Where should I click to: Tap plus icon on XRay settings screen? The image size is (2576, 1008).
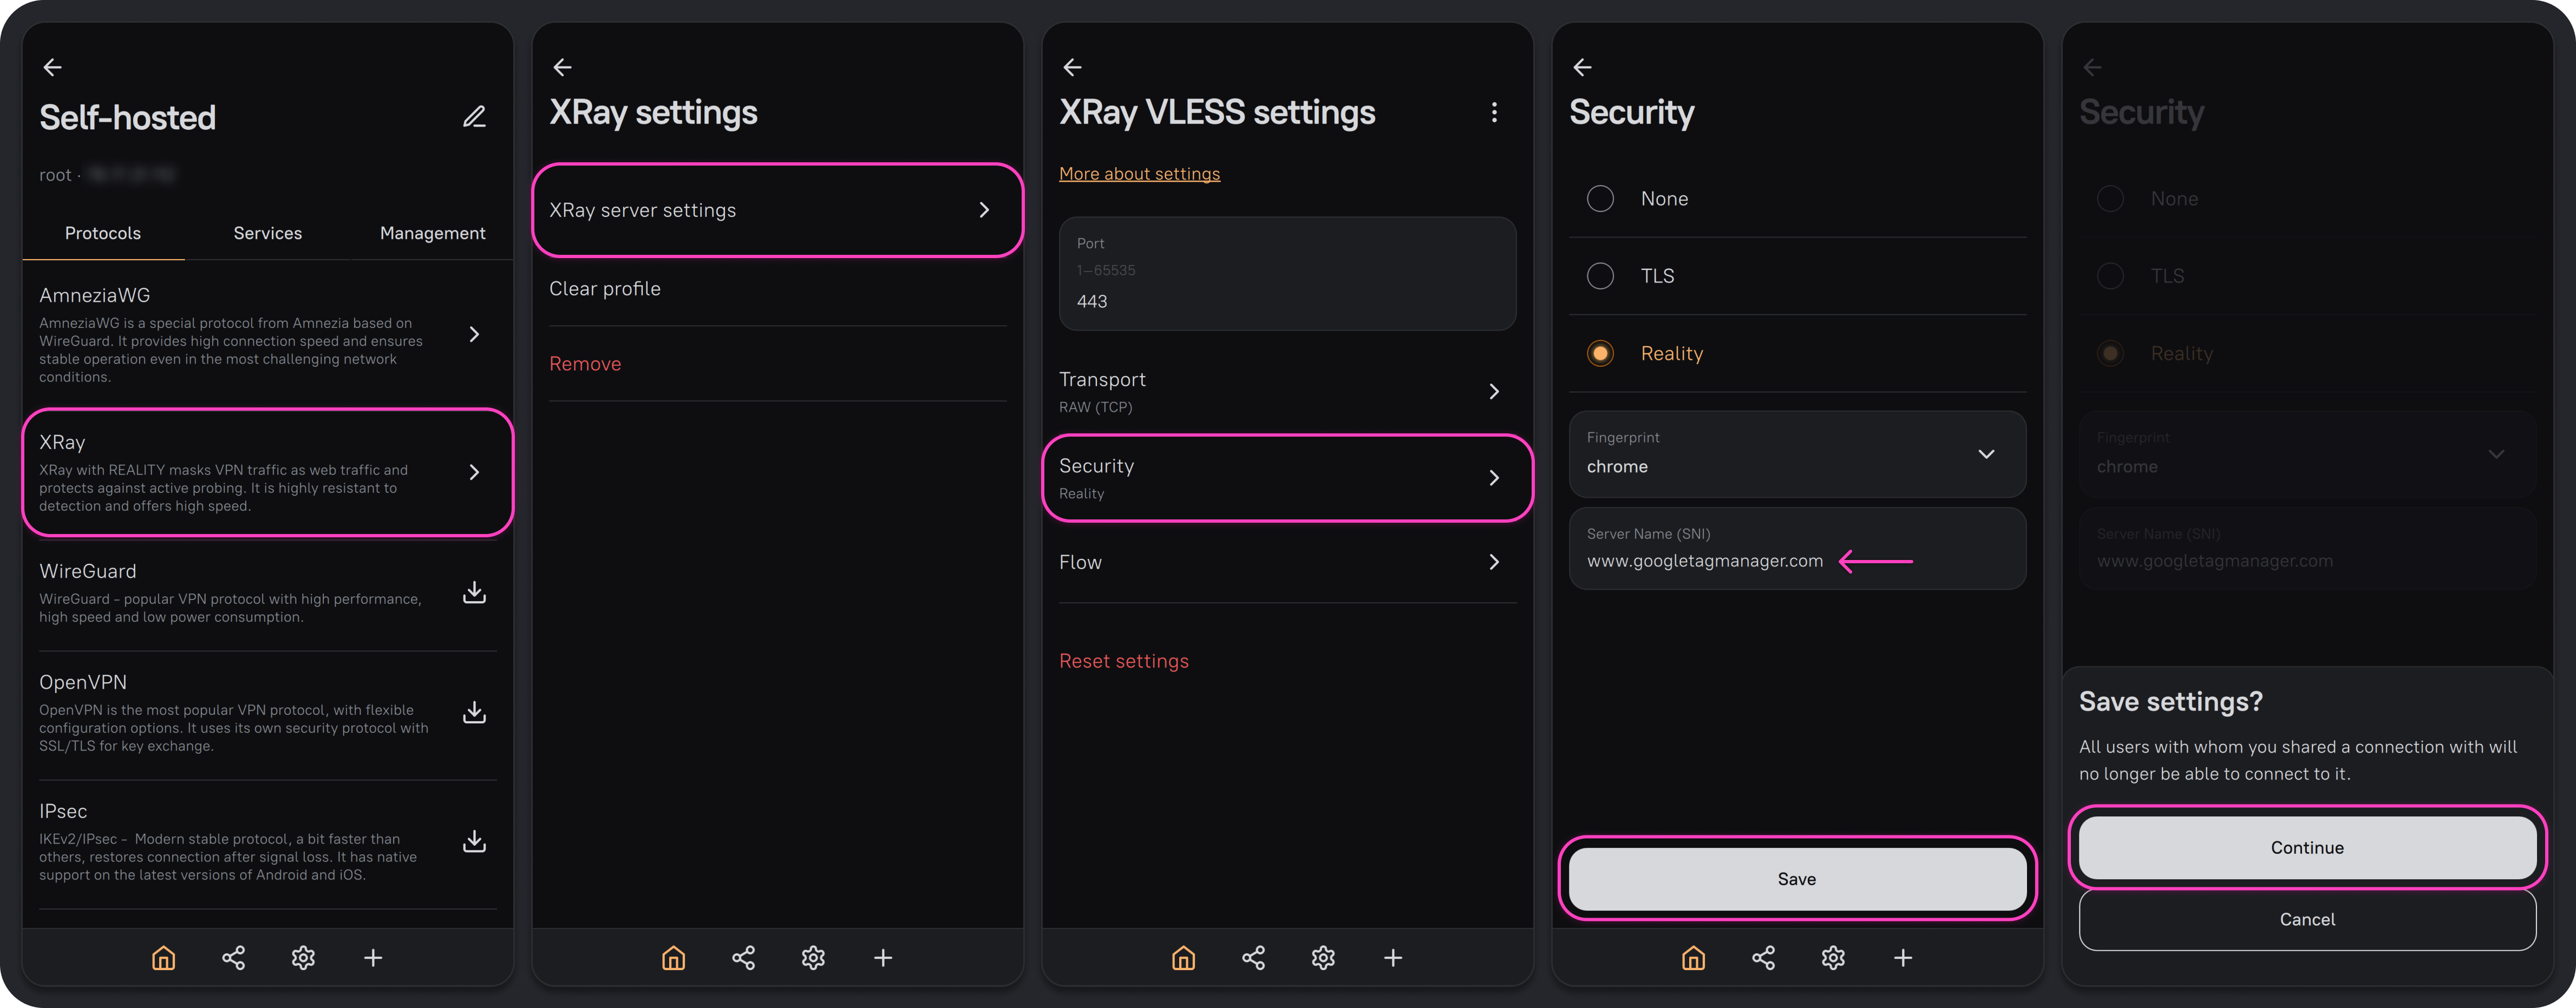point(883,958)
